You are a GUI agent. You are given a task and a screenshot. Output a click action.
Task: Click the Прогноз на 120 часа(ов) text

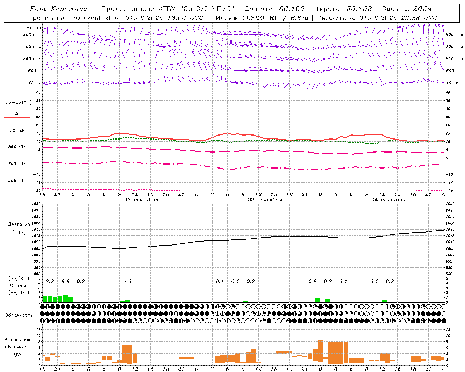[x=70, y=18]
